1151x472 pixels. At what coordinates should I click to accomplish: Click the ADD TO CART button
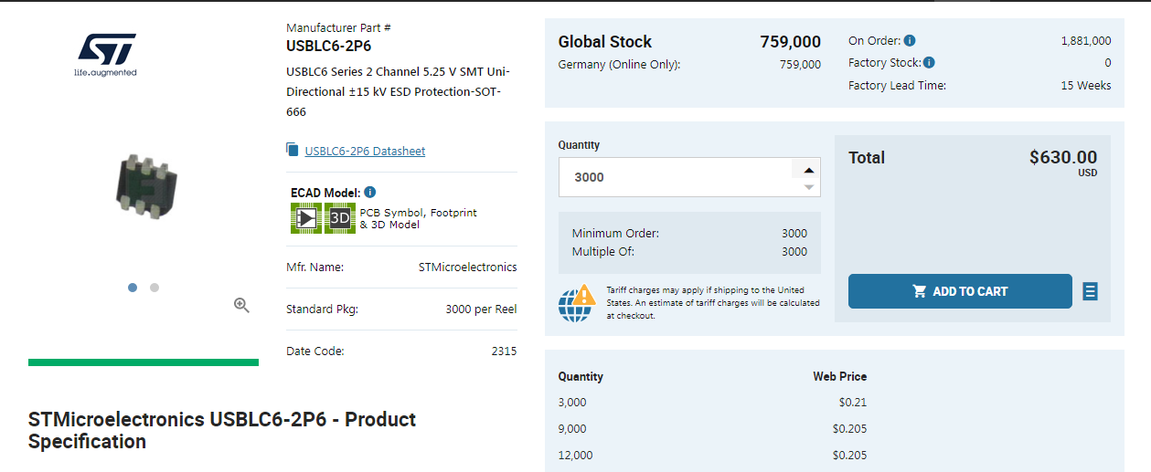click(960, 291)
